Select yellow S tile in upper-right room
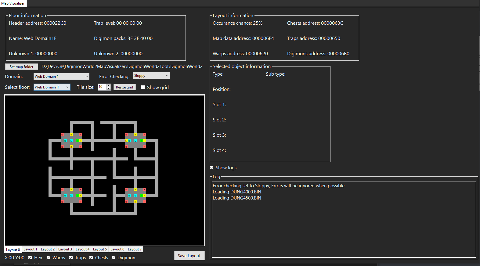The width and height of the screenshot is (480, 266). coord(126,141)
